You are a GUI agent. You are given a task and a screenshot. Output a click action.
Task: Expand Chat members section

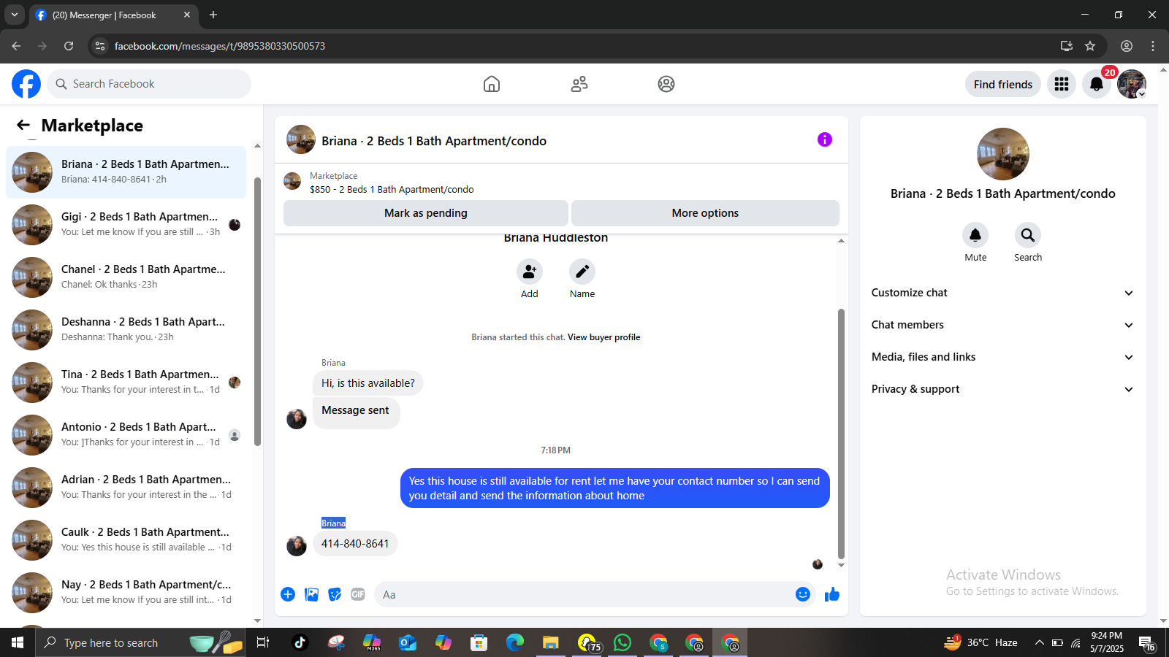click(1002, 325)
